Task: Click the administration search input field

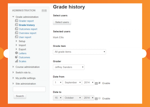Action: click(x=29, y=89)
